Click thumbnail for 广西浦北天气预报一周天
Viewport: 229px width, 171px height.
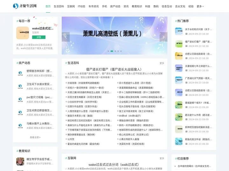[x=179, y=80]
